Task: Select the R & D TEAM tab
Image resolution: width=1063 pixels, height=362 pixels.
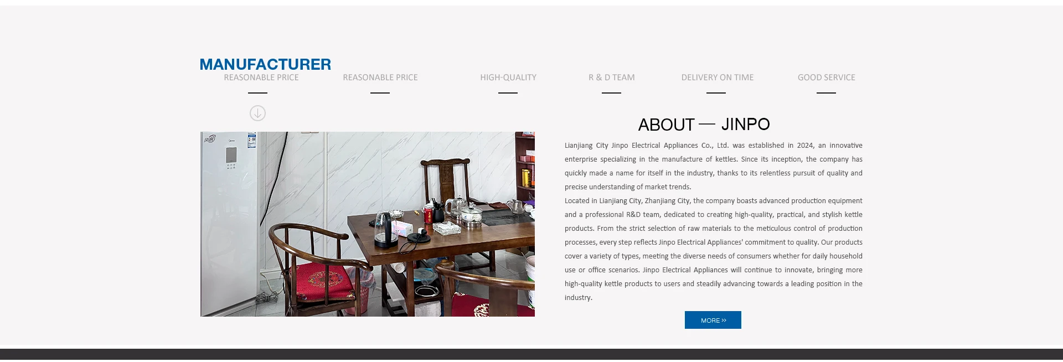Action: click(612, 77)
